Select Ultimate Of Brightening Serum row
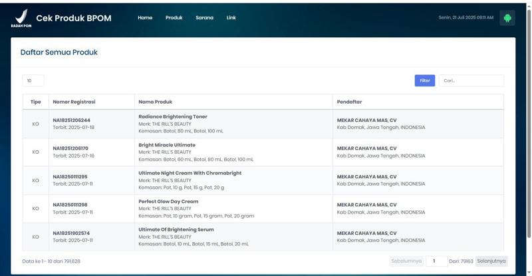Image resolution: width=532 pixels, height=276 pixels. point(176,229)
